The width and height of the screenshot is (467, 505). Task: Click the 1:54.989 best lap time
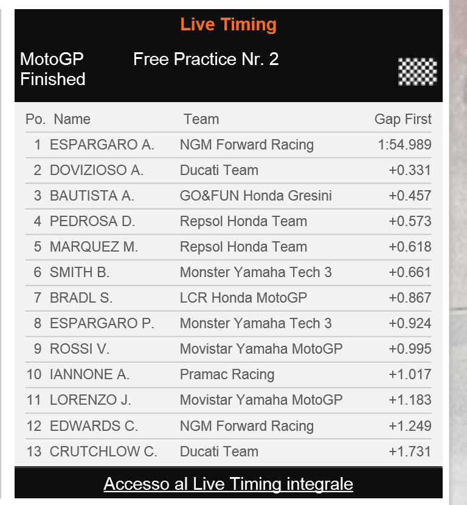[404, 145]
